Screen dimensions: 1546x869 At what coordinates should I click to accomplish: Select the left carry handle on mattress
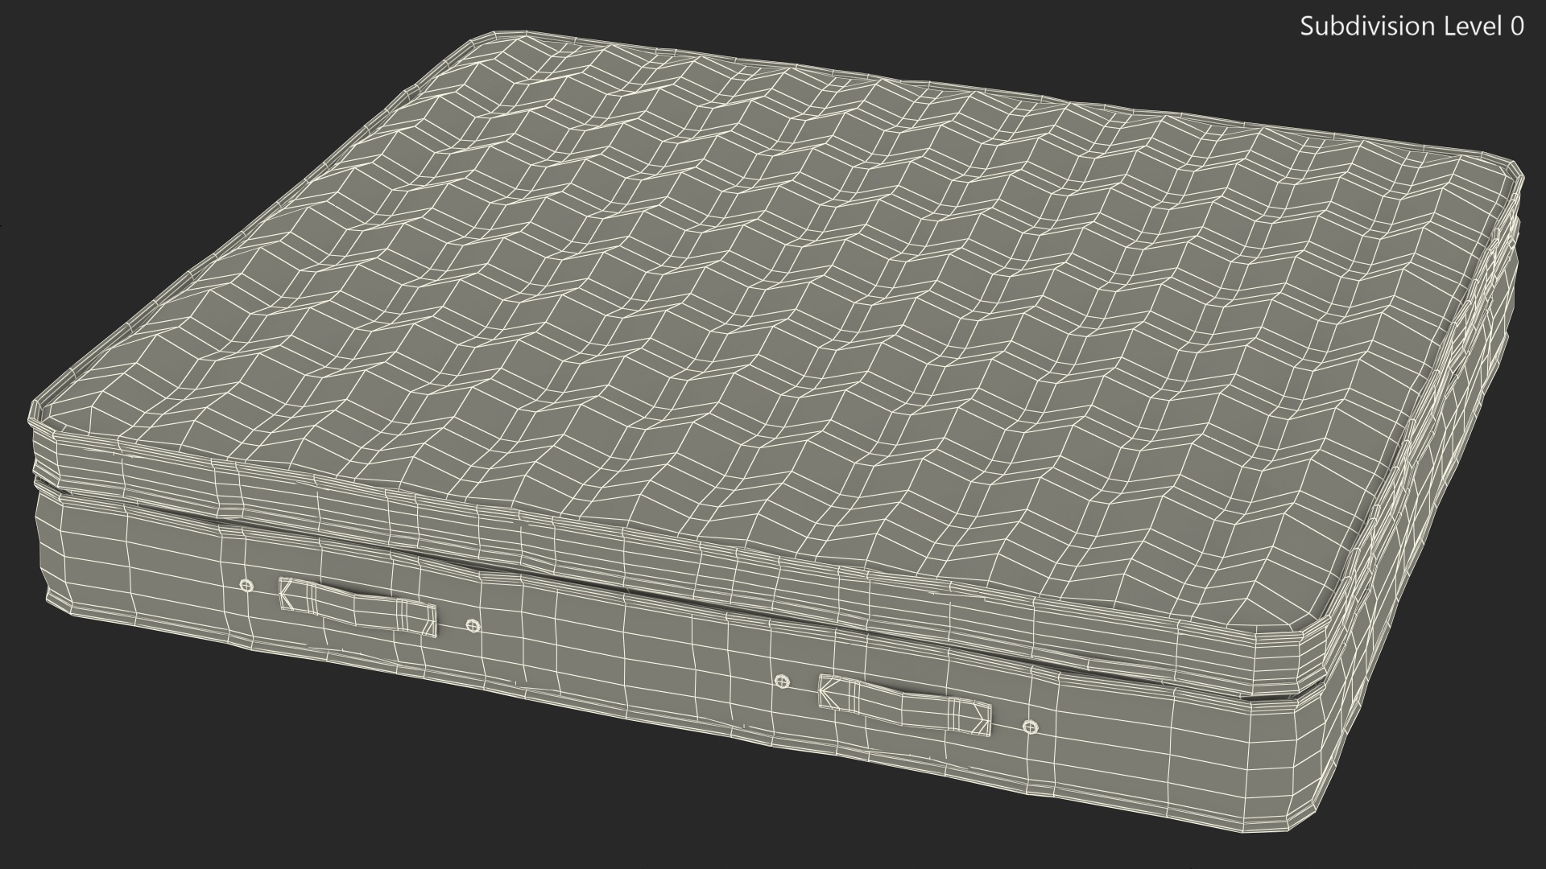(x=358, y=605)
